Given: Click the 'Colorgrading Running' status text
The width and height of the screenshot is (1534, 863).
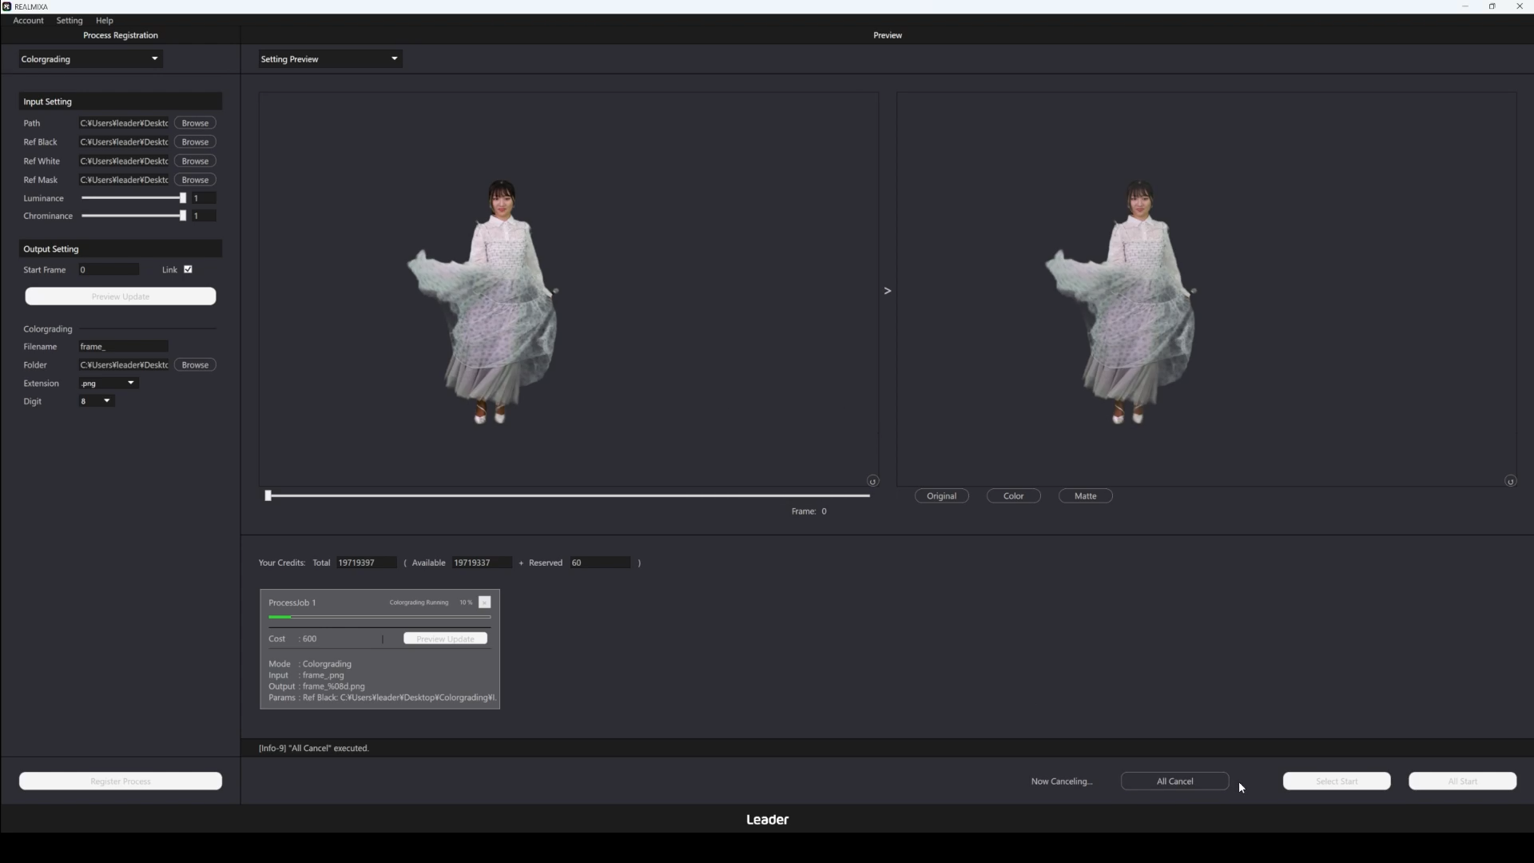Looking at the screenshot, I should (419, 603).
